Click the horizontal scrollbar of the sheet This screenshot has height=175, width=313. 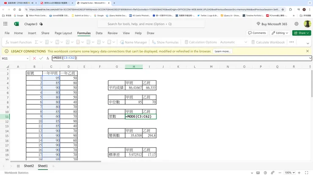(x=56, y=162)
